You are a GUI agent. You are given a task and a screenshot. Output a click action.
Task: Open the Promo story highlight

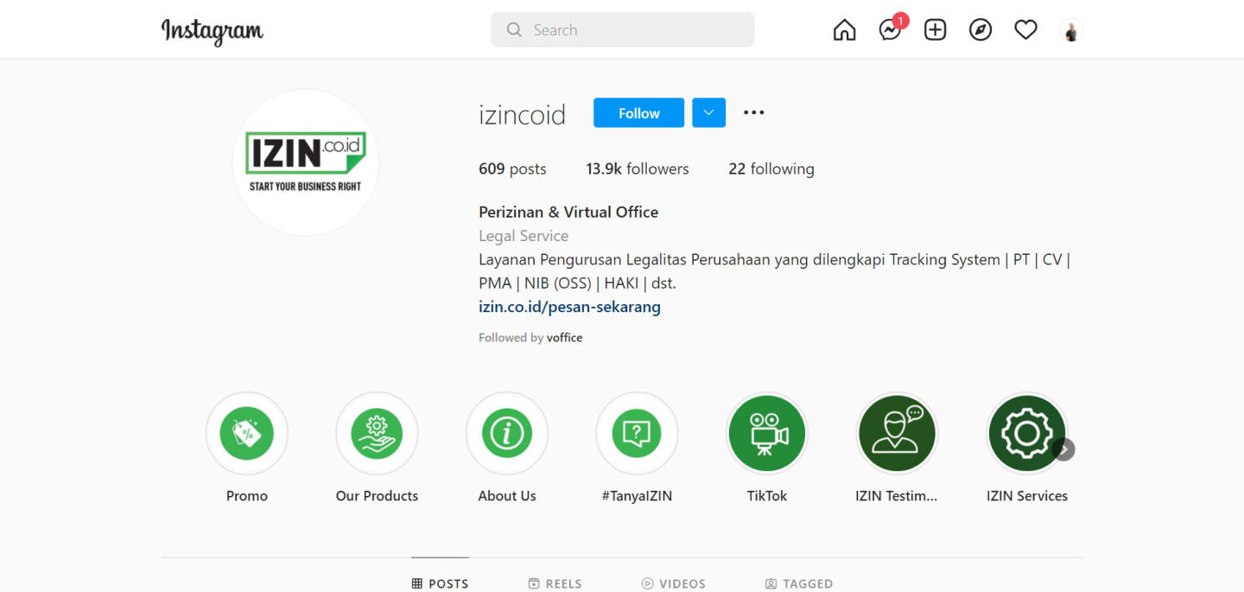pyautogui.click(x=247, y=434)
